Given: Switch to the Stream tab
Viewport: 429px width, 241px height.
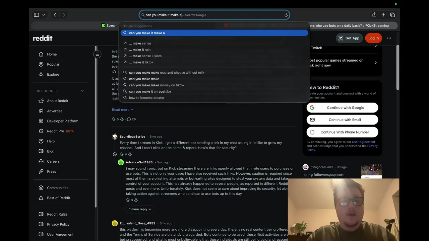Looking at the screenshot, I should [x=109, y=25].
